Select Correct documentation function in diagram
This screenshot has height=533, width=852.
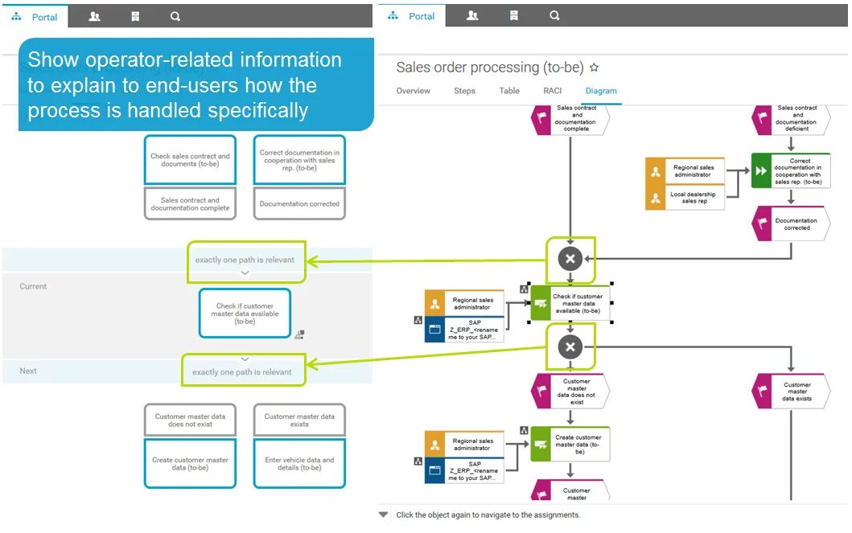(x=791, y=171)
